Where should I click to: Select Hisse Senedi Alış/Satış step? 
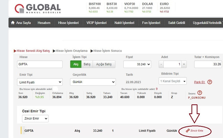click(32, 51)
